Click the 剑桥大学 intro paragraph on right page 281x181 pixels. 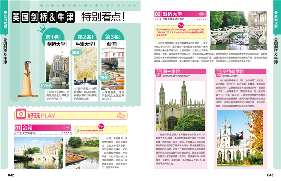click(211, 52)
